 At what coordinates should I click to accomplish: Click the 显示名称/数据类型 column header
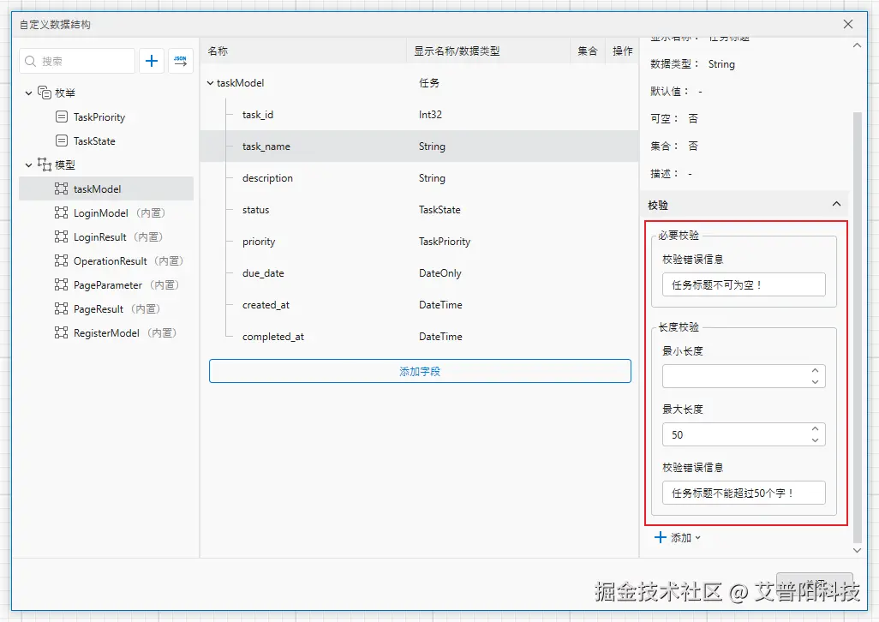tap(488, 51)
